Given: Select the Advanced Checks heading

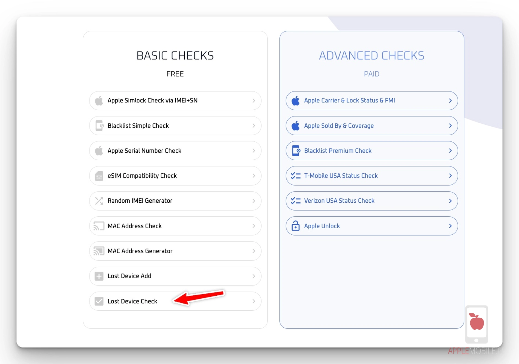Looking at the screenshot, I should pos(371,56).
